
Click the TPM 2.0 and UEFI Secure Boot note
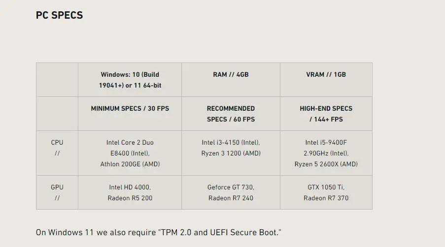[x=158, y=232]
